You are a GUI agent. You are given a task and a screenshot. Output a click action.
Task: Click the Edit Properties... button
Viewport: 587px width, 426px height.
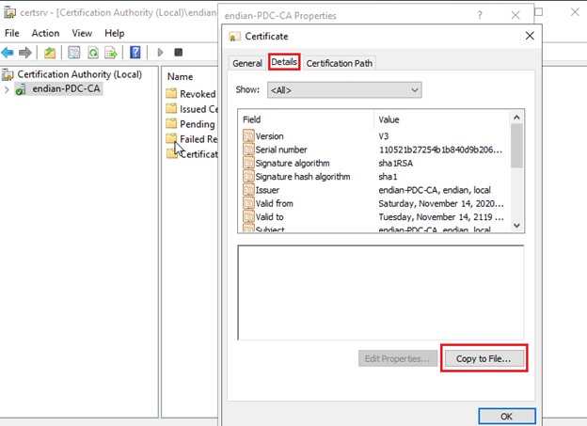(398, 358)
